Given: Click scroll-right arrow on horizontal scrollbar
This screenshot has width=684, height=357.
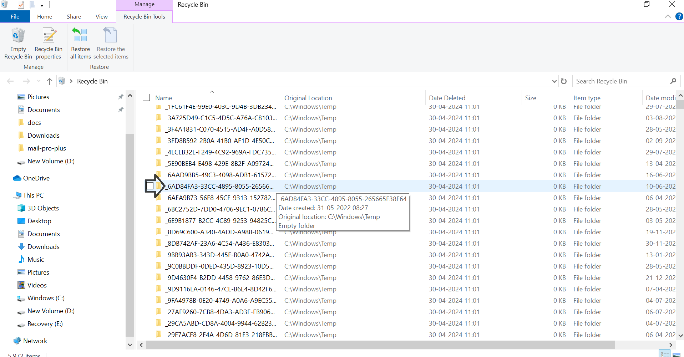Looking at the screenshot, I should point(671,345).
